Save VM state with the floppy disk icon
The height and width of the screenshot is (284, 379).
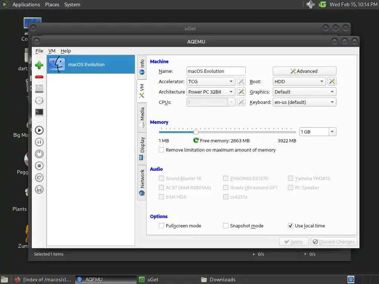pos(39,189)
